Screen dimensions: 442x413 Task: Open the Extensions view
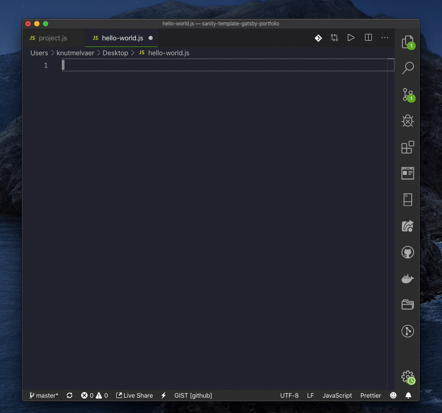tap(407, 147)
